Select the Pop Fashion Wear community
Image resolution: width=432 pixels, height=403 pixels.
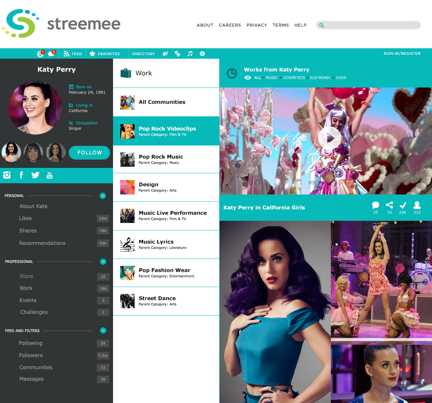click(x=166, y=273)
